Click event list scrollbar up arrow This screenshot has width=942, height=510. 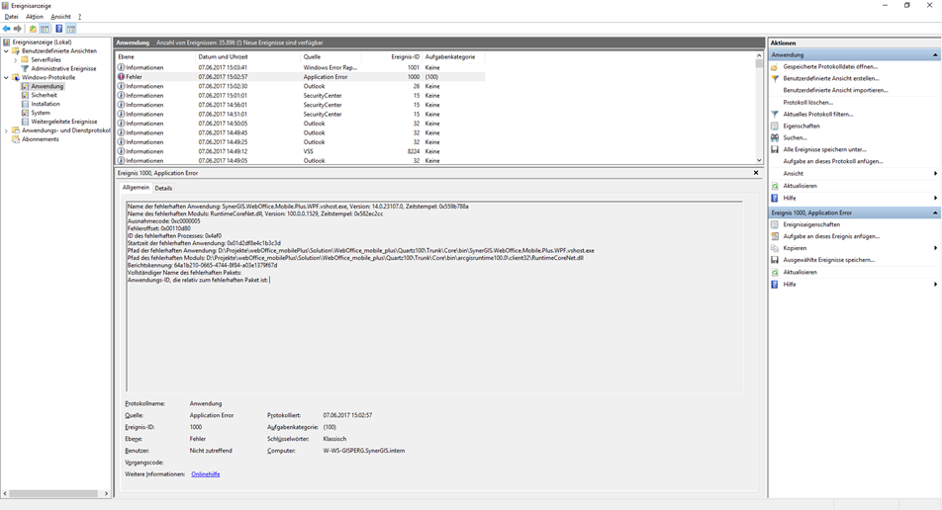point(759,55)
